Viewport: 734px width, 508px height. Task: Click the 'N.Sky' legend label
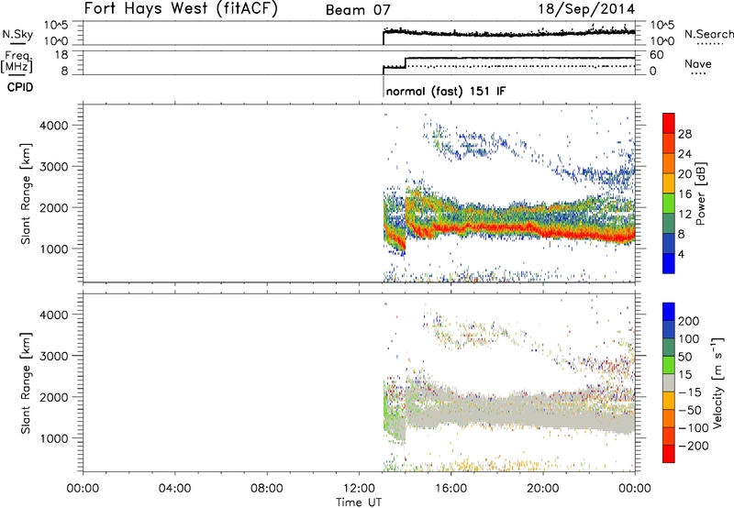pyautogui.click(x=17, y=34)
